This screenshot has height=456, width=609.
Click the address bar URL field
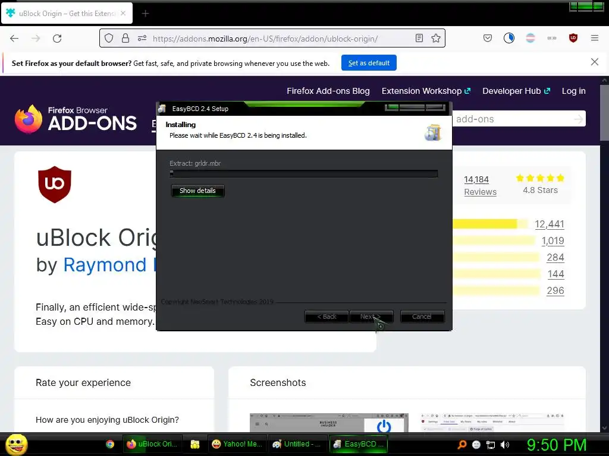[x=272, y=39]
